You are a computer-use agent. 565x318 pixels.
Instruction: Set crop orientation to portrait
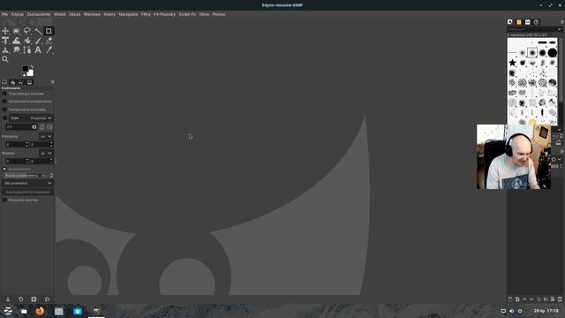pyautogui.click(x=42, y=127)
